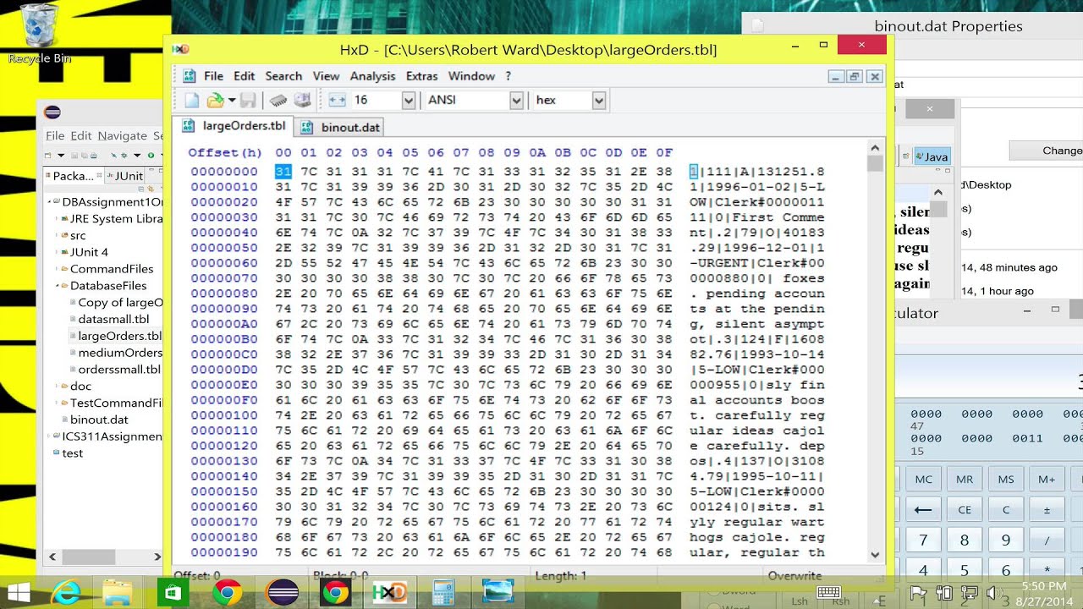Open the dropdown arrow beside Open file icon
Viewport: 1083px width, 609px height.
[231, 101]
